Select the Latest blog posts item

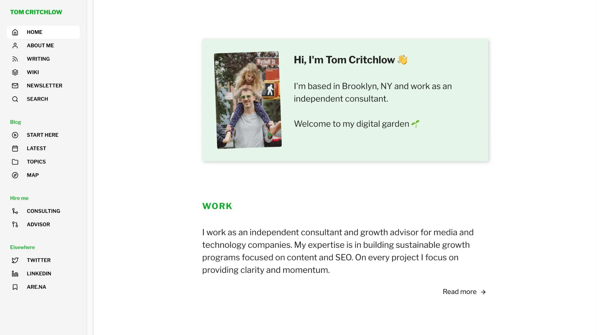coord(36,148)
